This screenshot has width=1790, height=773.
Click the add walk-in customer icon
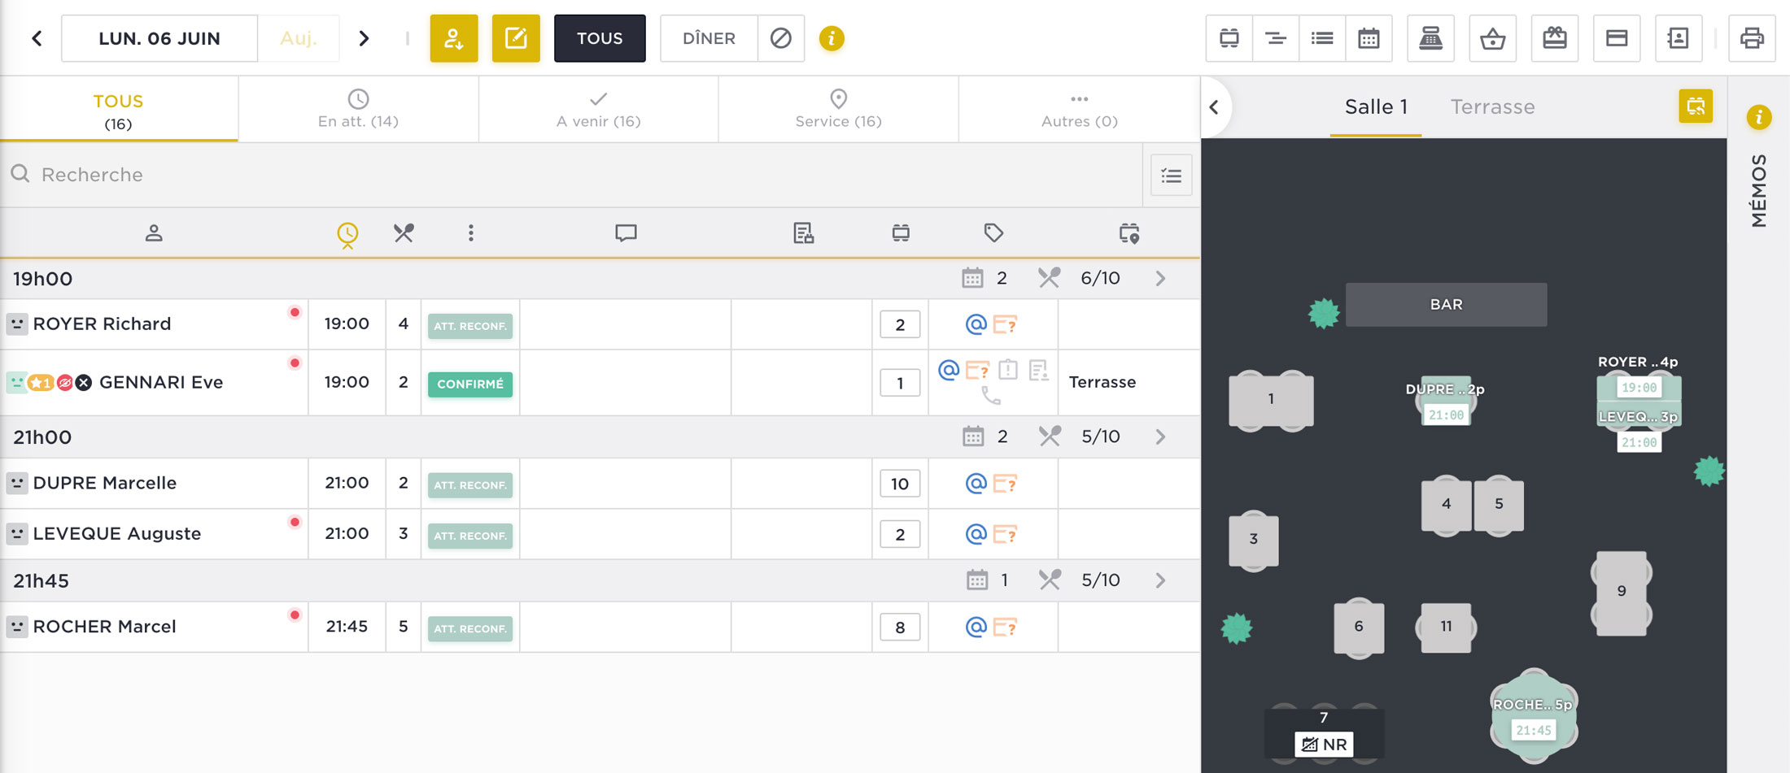click(x=454, y=38)
